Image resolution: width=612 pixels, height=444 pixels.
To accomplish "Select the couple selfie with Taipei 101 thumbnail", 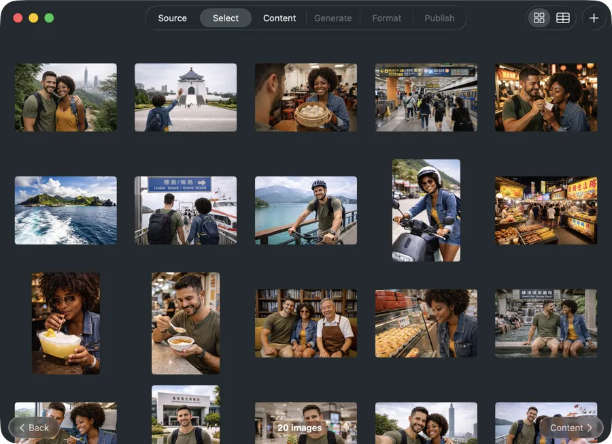I will tap(65, 97).
